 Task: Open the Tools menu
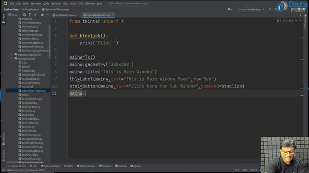(73, 3)
